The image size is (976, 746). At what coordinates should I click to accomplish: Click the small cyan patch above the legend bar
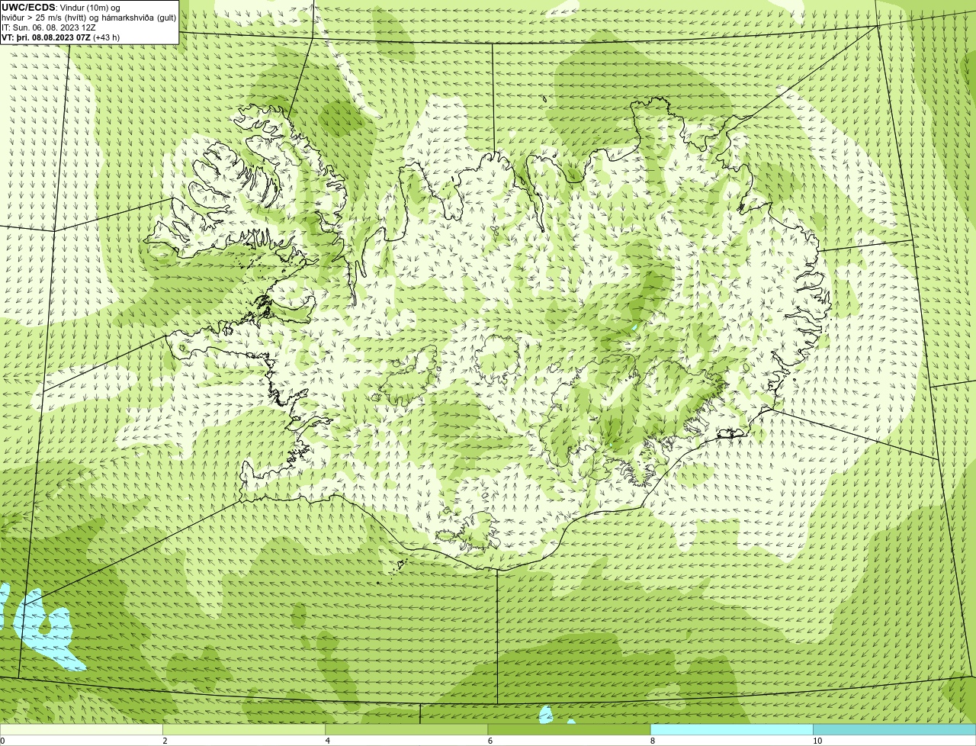click(x=546, y=715)
